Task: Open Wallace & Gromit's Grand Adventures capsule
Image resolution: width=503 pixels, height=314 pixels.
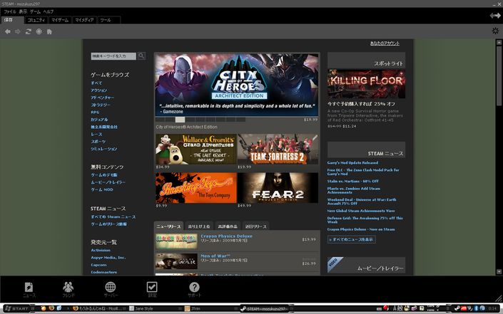Action: [195, 149]
